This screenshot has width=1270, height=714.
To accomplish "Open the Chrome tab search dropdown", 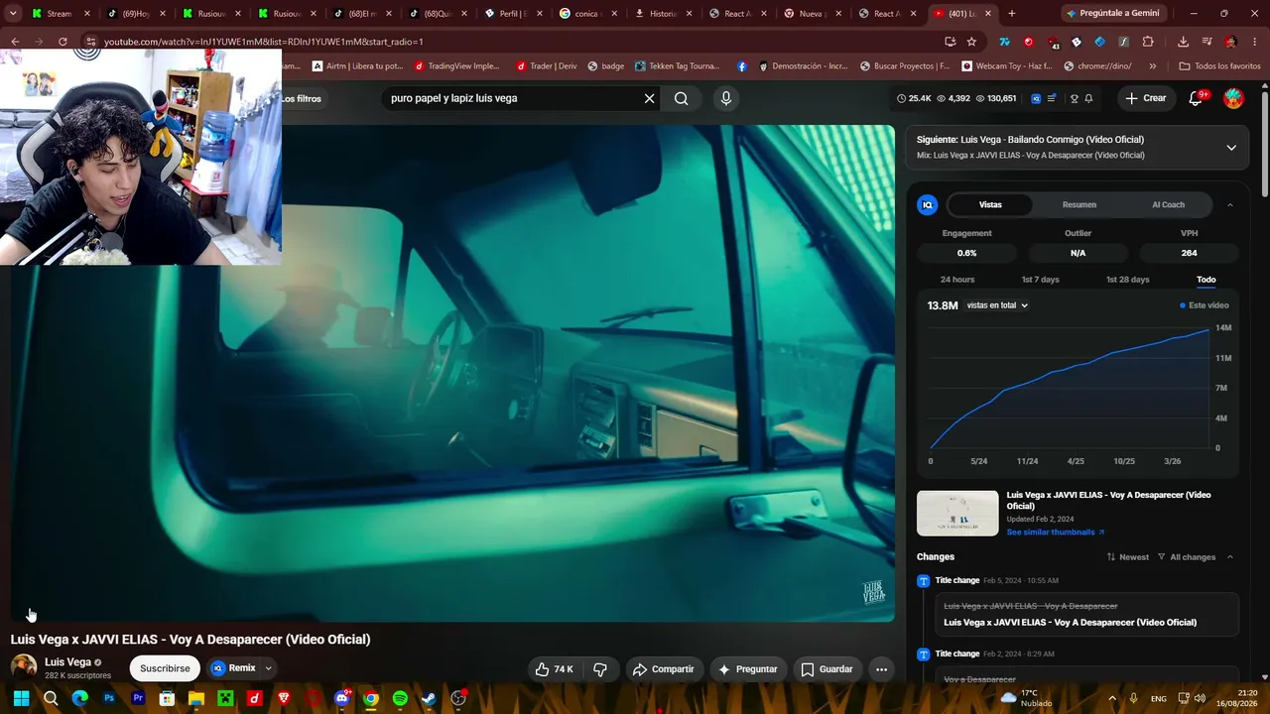I will point(14,14).
